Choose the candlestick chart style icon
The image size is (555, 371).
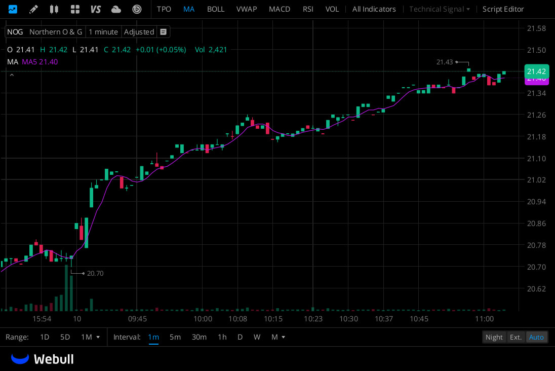click(x=54, y=9)
